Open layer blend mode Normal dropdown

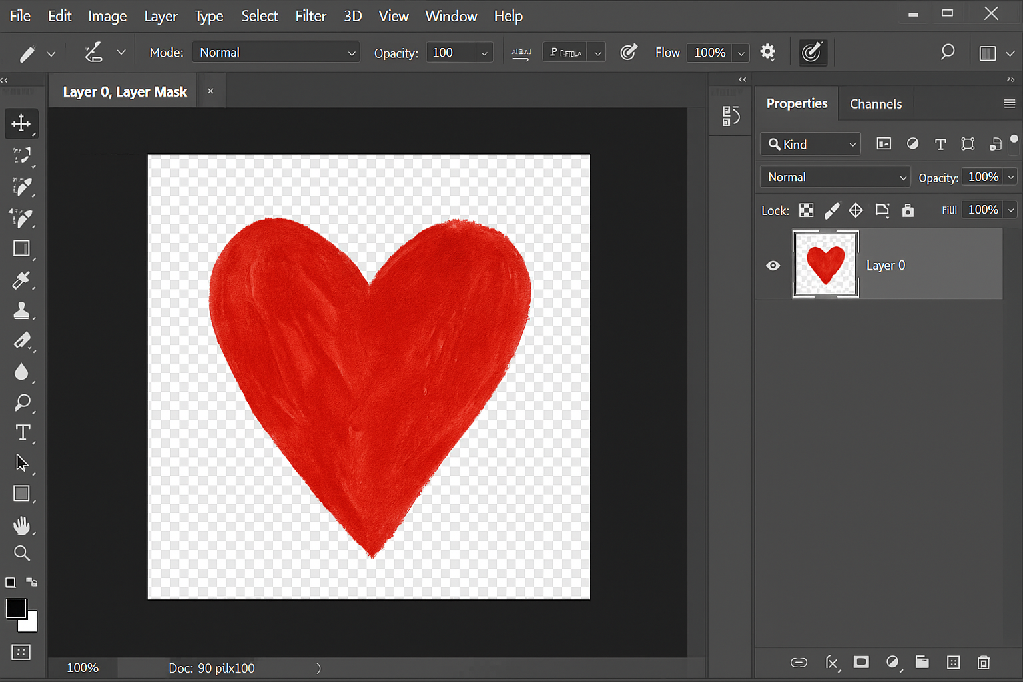click(x=835, y=177)
